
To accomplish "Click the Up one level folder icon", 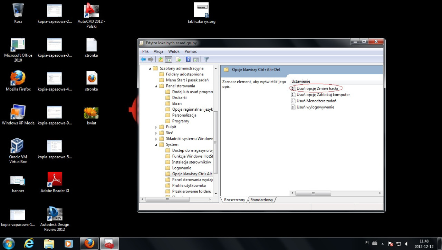I will click(161, 59).
